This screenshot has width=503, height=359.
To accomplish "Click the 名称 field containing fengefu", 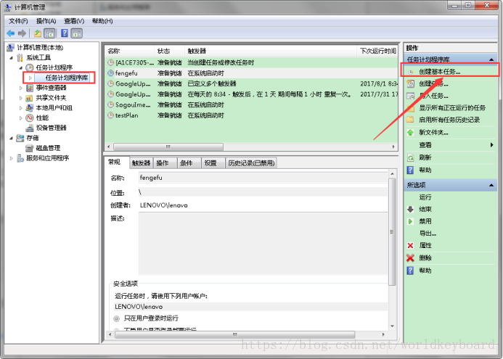I will (263, 178).
